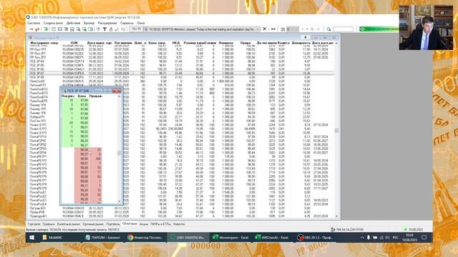Image resolution: width=458 pixels, height=257 pixels.
Task: Select the ПочтаРБ1Р2 row
Action: pyautogui.click(x=181, y=161)
